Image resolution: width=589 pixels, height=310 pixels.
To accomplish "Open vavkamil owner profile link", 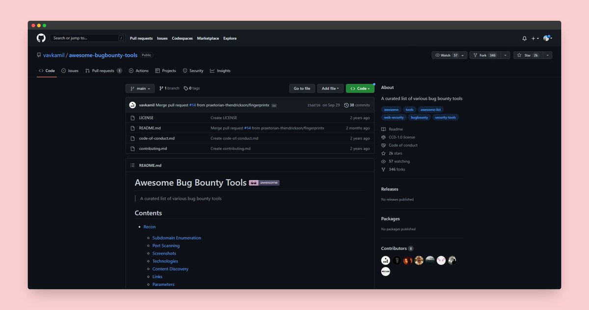I will [x=54, y=55].
